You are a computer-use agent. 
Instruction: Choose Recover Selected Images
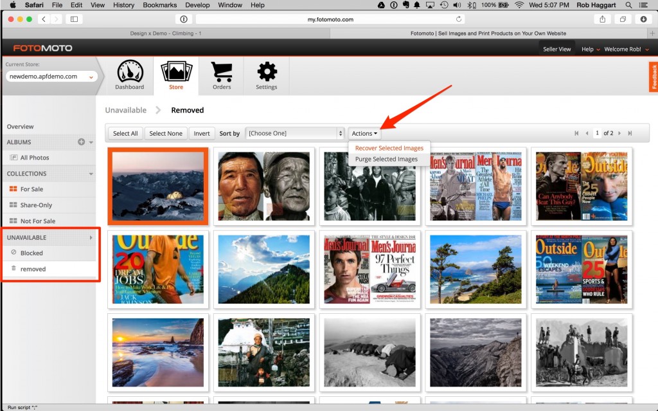pos(389,148)
